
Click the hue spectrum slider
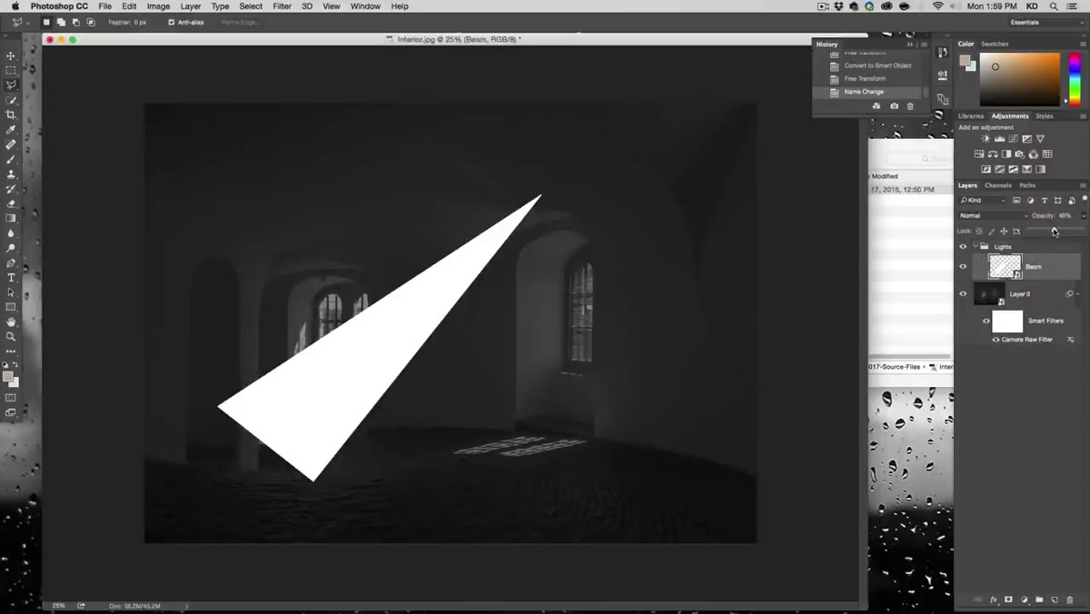[1074, 79]
